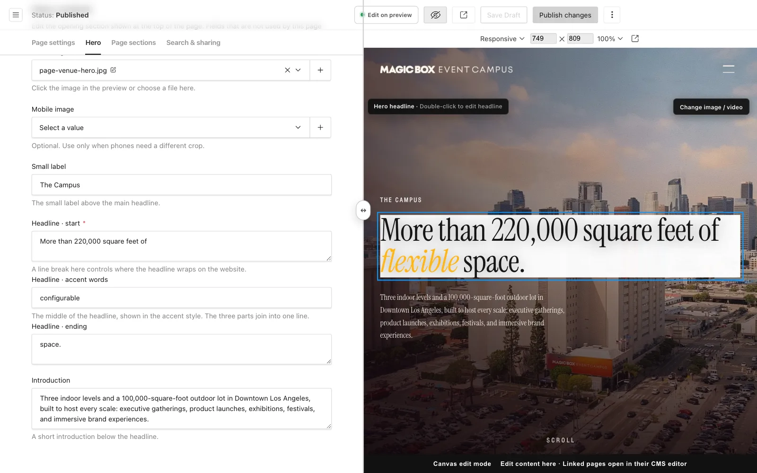Expand the hero image file dropdown
This screenshot has height=473, width=757.
tap(298, 70)
